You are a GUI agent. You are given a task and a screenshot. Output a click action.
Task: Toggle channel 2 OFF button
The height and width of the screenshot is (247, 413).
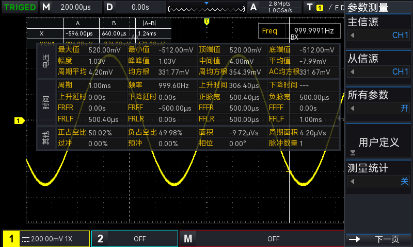pos(135,239)
